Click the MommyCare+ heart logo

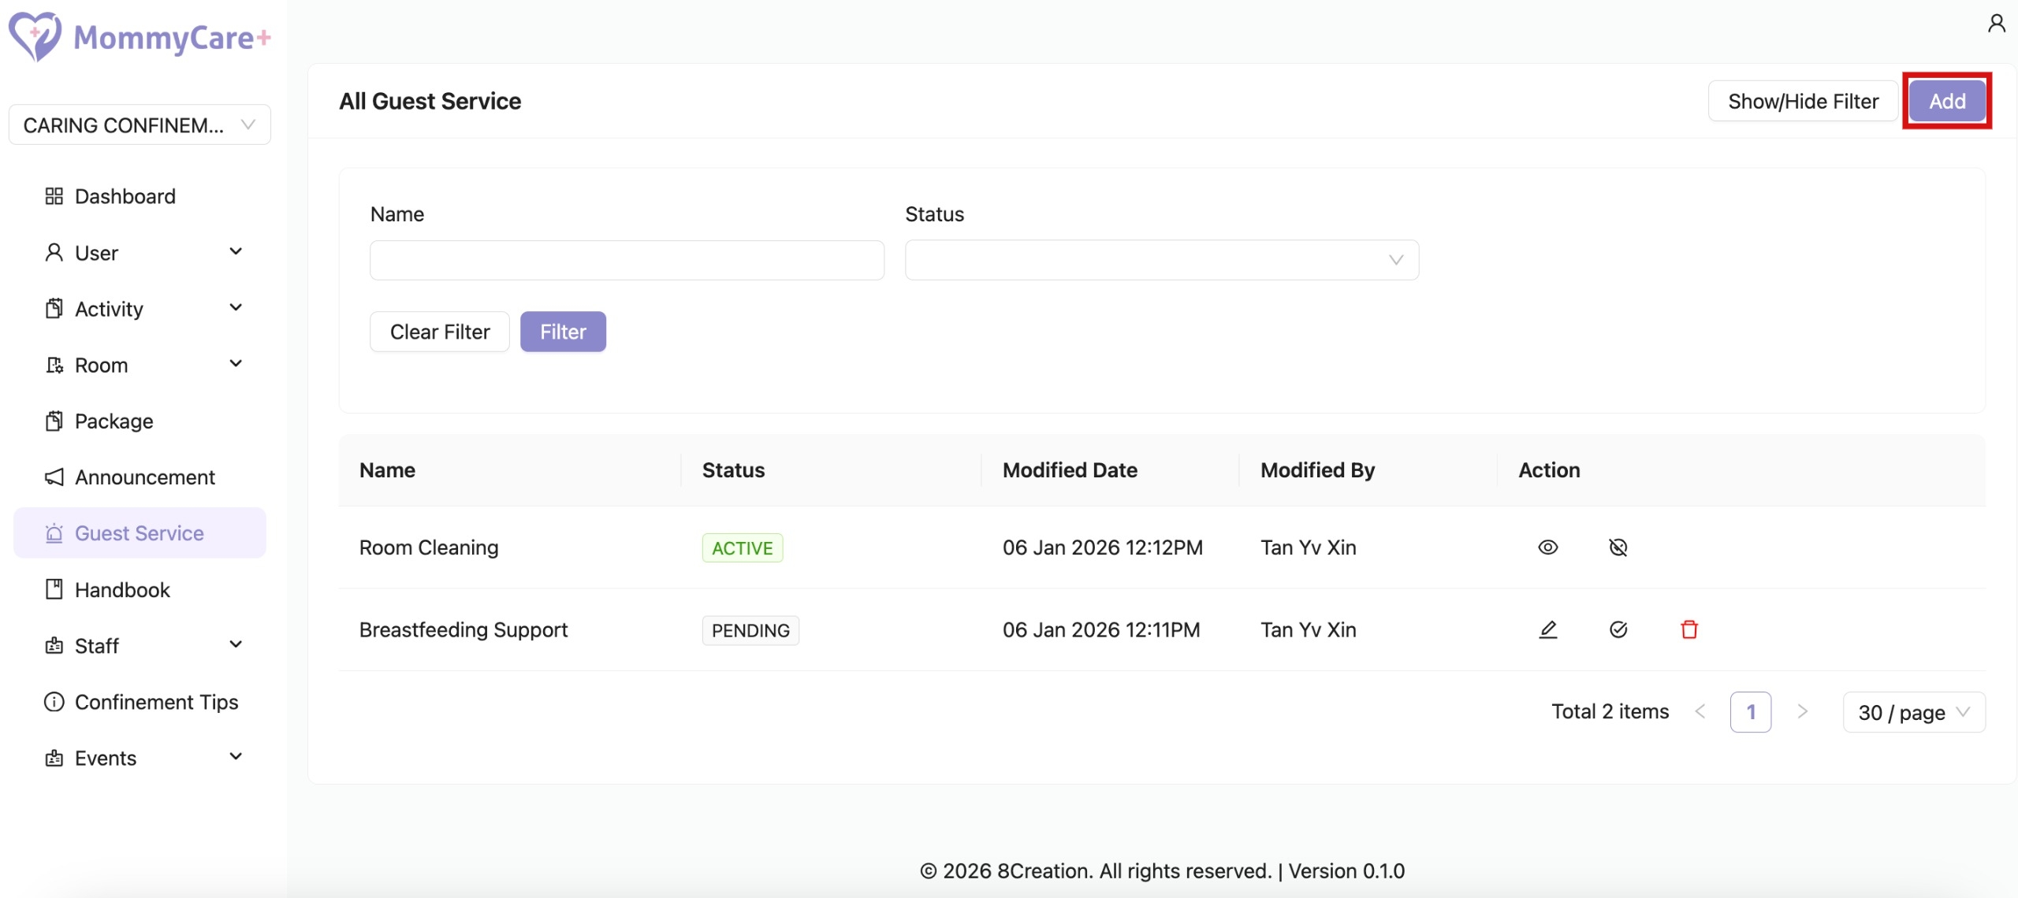35,36
